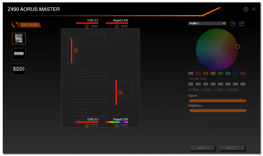Select the vertical red I/O cover strip
Viewport: 263px width, 156px height.
71,51
